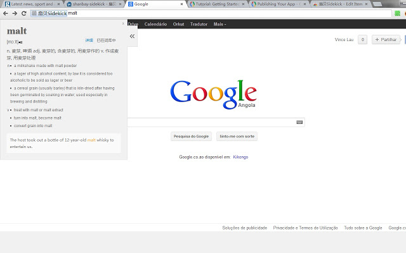The image size is (406, 253).
Task: Click the highlighted 'malt' in example sentence
Action: (x=91, y=140)
